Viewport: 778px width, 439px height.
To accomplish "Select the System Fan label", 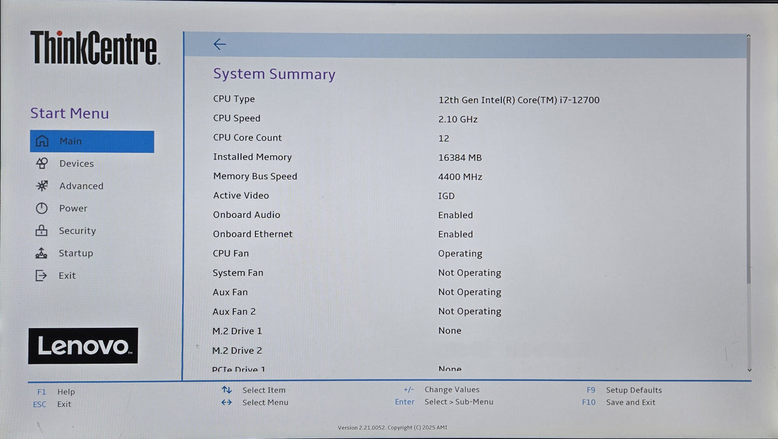I will coord(238,273).
